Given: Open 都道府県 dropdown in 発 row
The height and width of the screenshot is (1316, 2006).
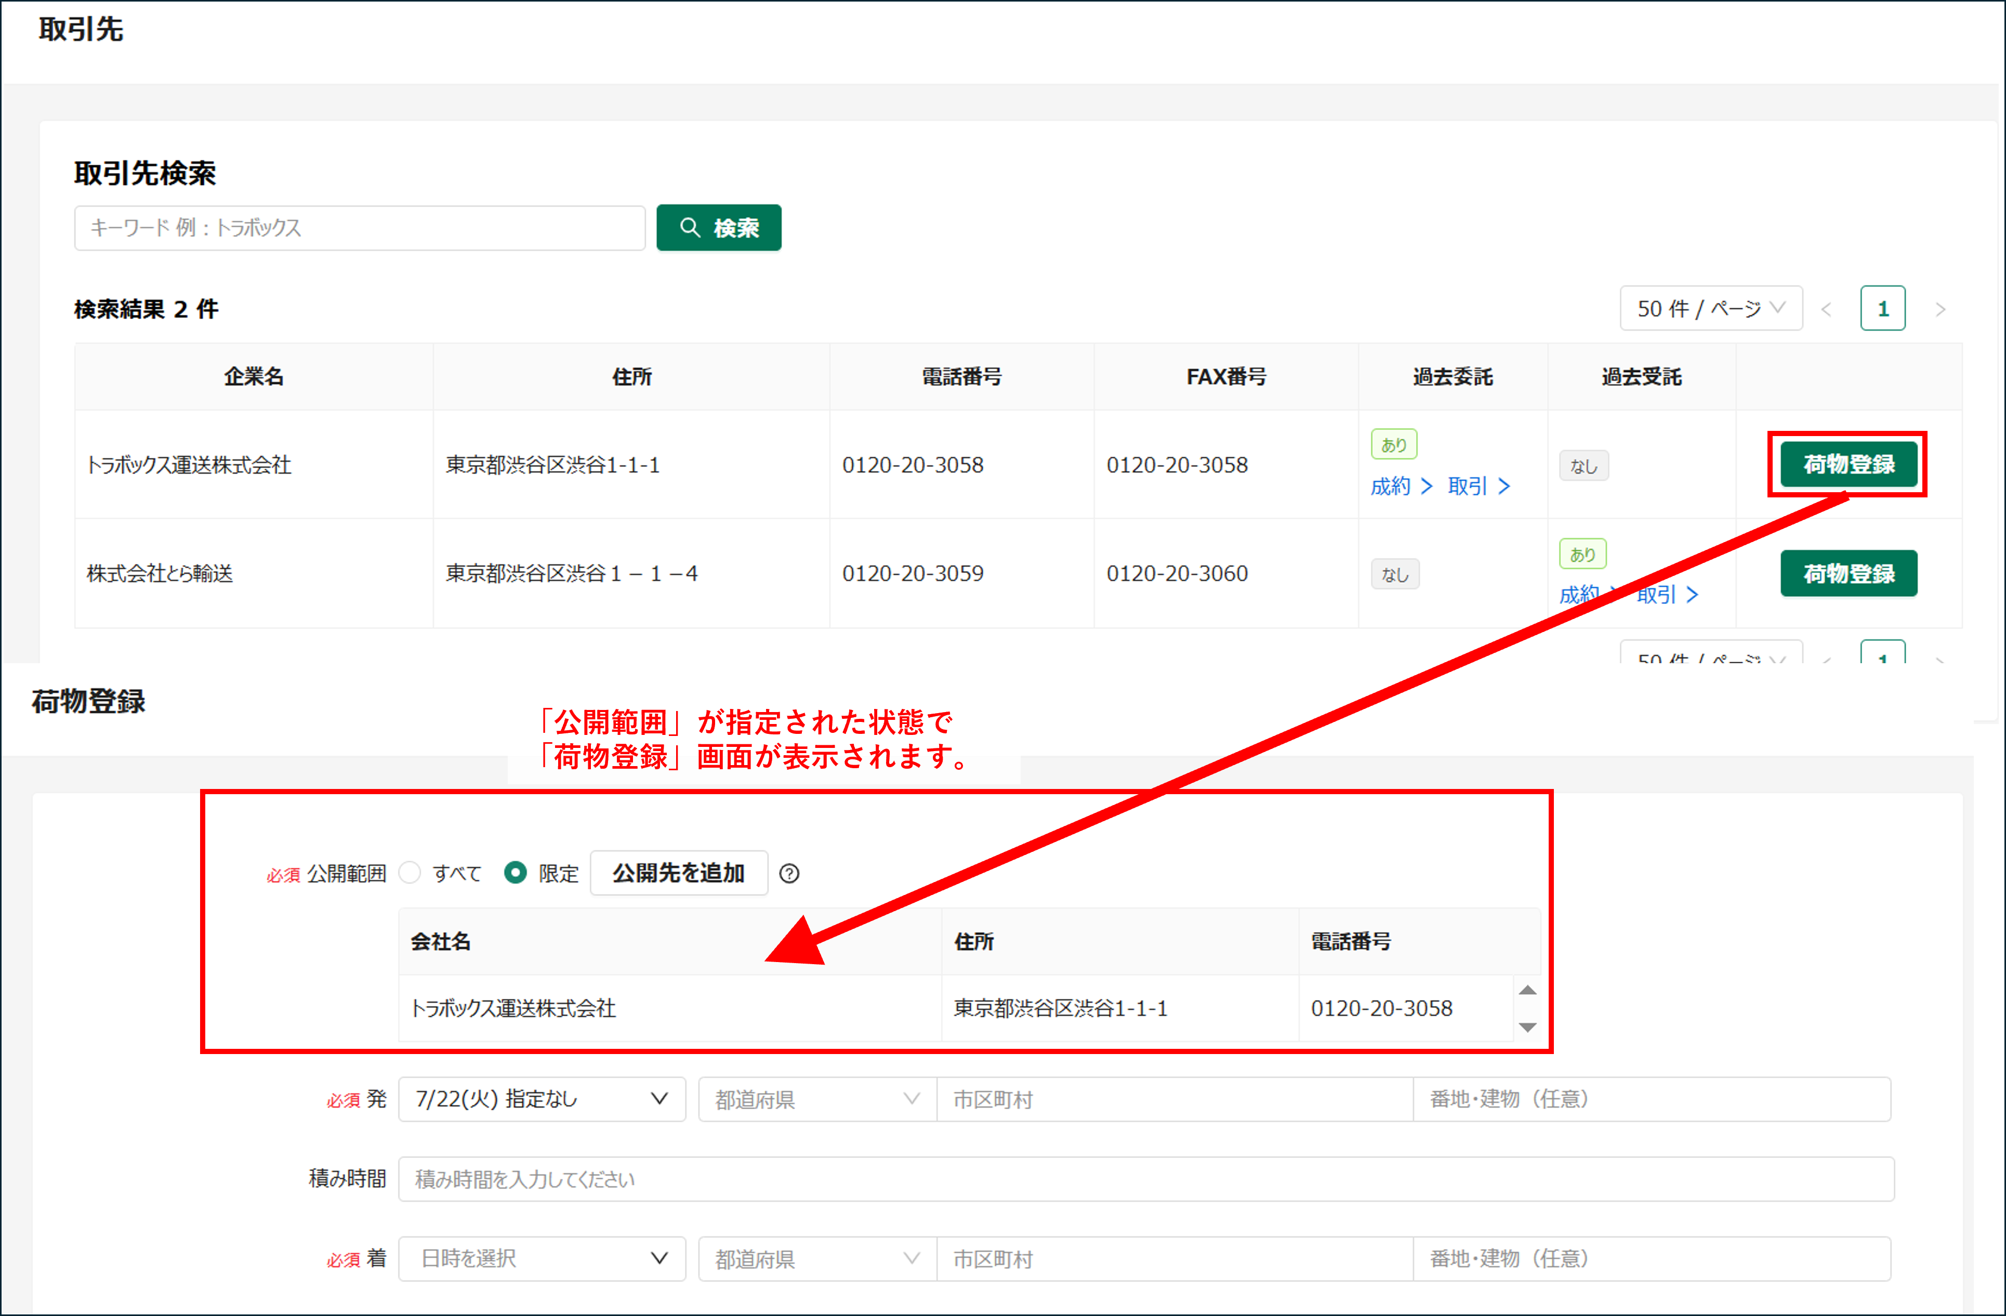Looking at the screenshot, I should click(x=817, y=1099).
